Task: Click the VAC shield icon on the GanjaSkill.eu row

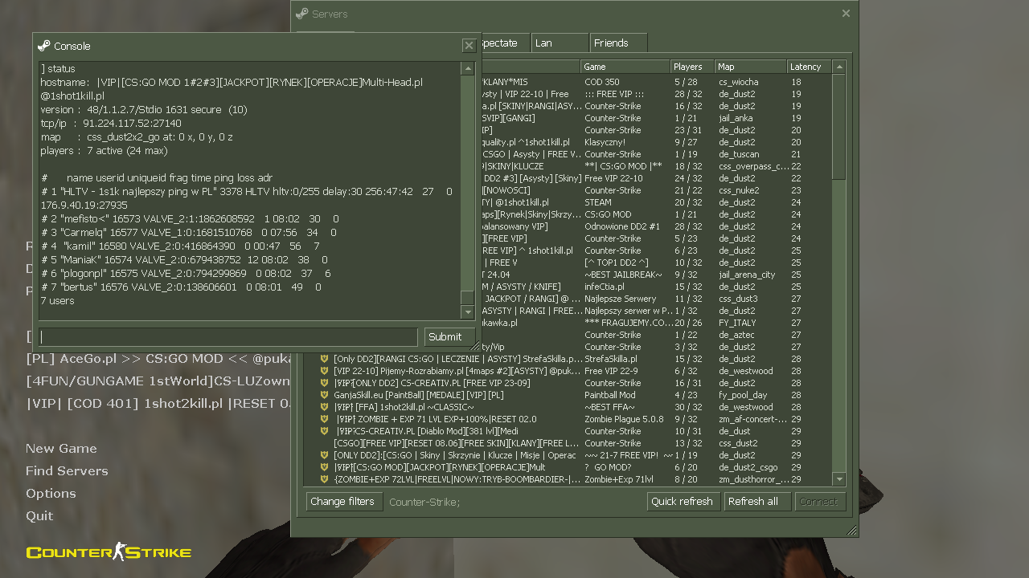Action: [324, 395]
